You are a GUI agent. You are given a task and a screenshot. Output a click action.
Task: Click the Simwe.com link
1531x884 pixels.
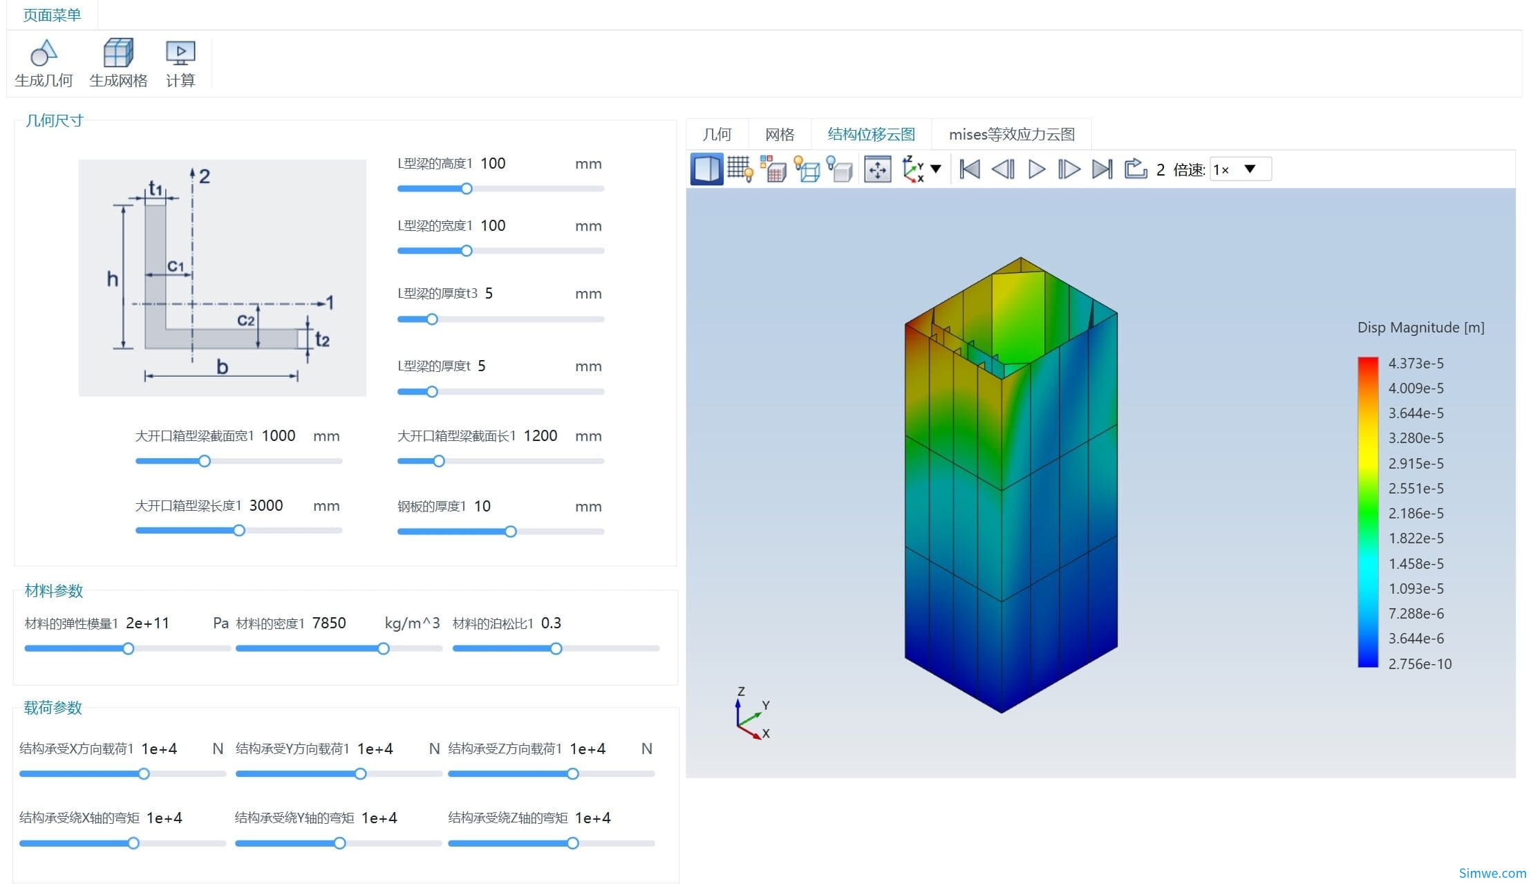[1492, 873]
